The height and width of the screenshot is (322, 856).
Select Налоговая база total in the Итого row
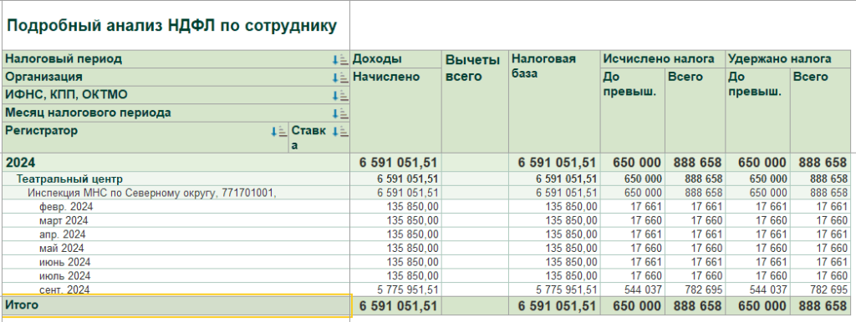tap(556, 306)
